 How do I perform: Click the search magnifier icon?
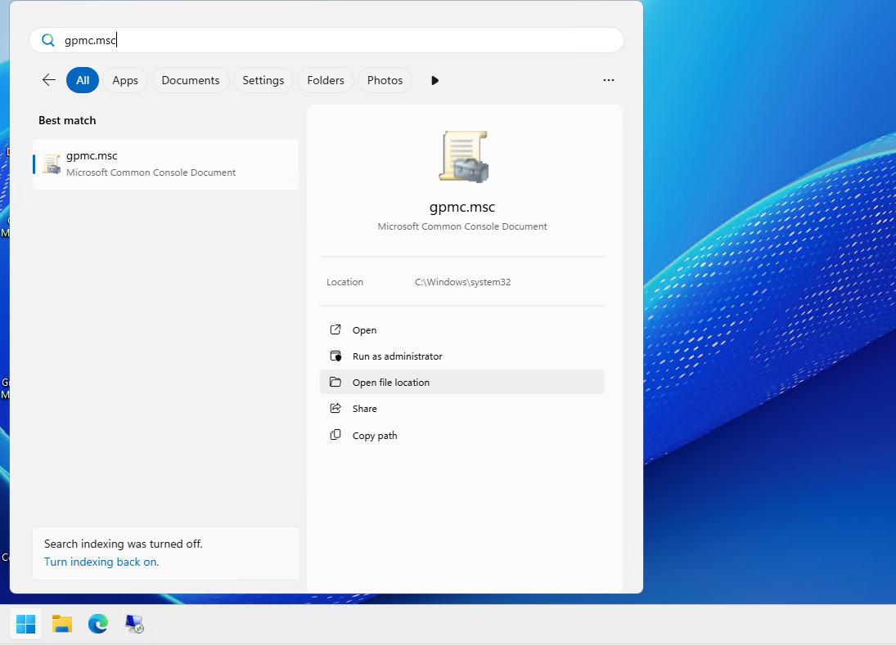48,40
